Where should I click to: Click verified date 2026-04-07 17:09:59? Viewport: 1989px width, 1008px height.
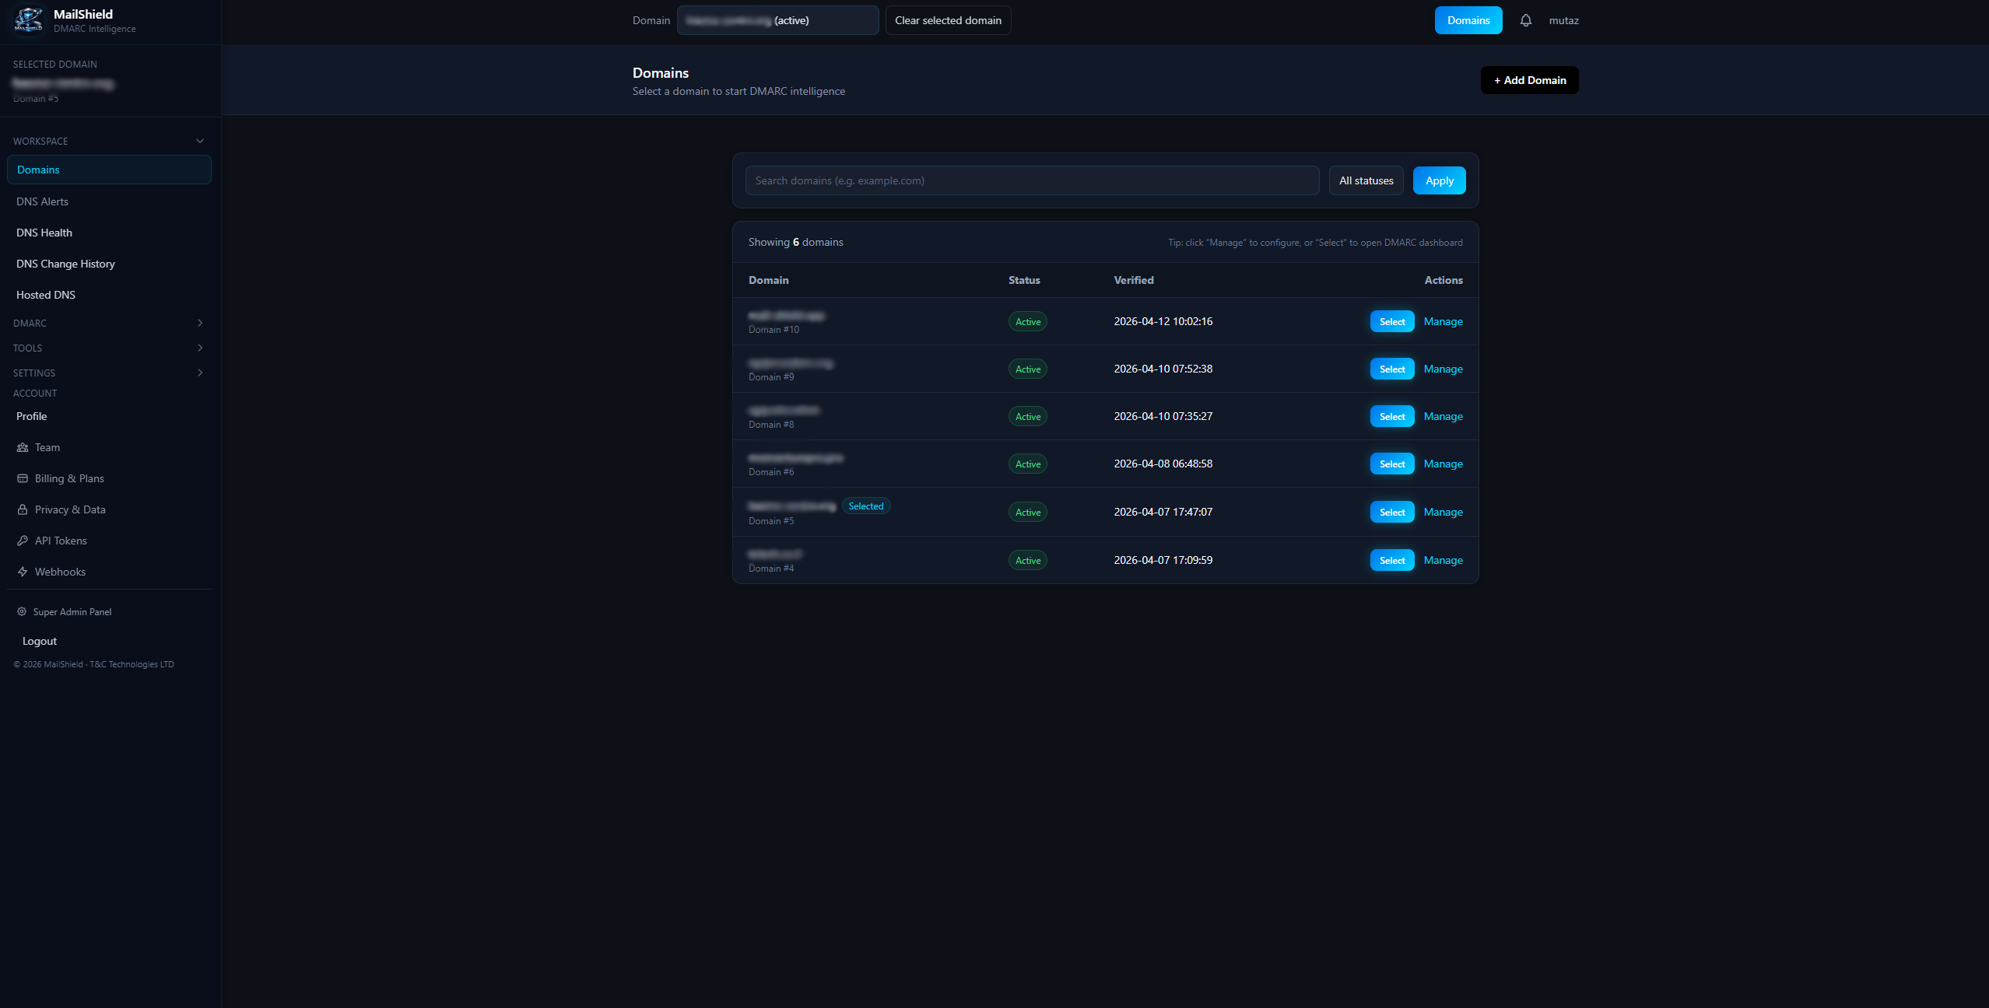(1163, 560)
